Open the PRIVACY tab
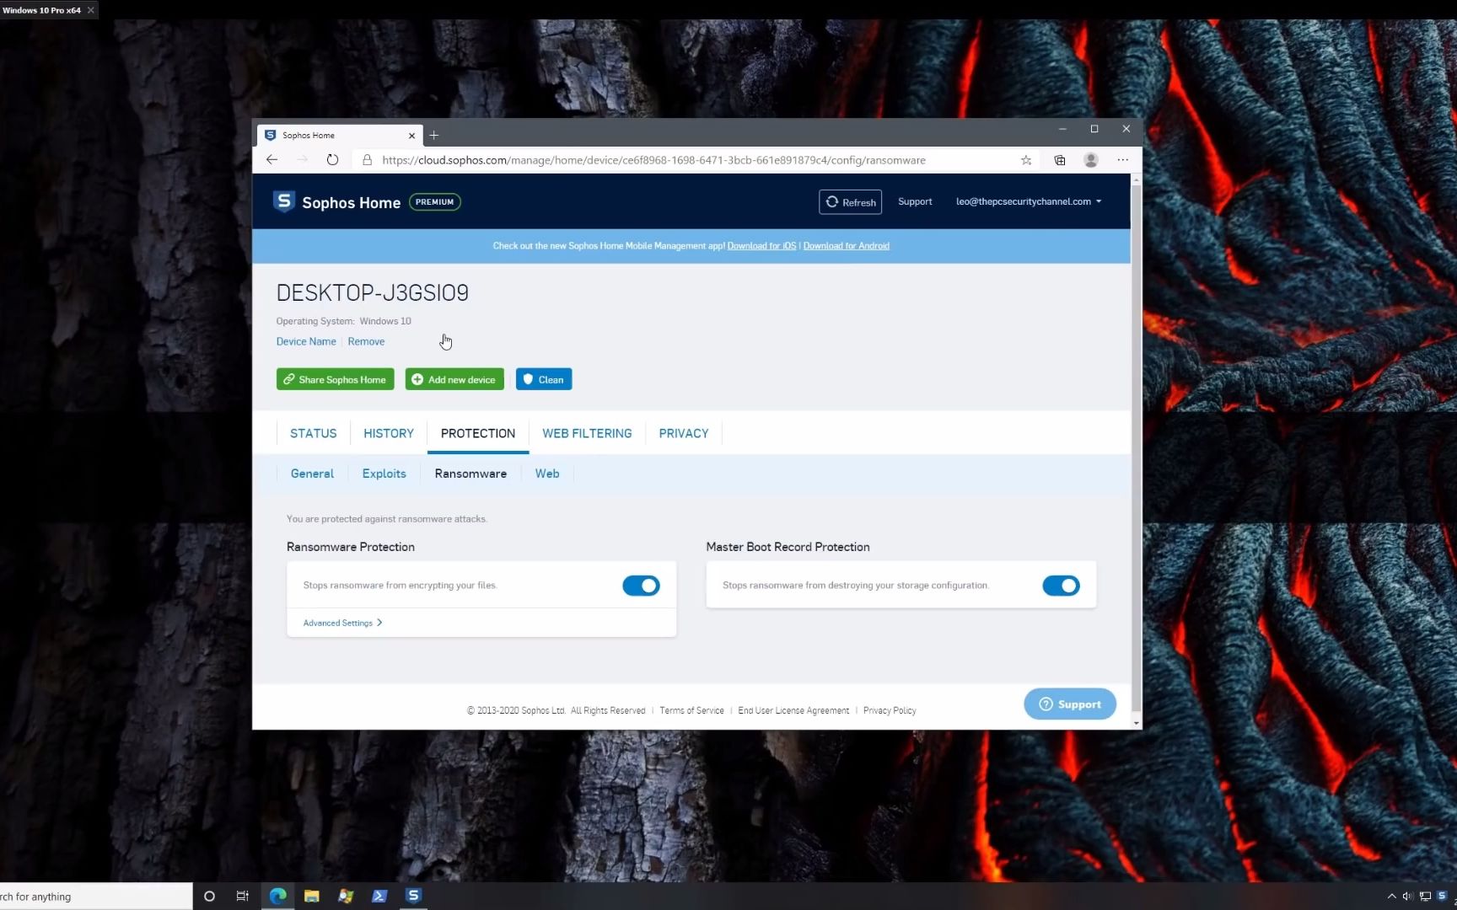Image resolution: width=1457 pixels, height=910 pixels. 684,433
